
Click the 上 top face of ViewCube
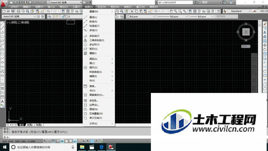tap(246, 32)
